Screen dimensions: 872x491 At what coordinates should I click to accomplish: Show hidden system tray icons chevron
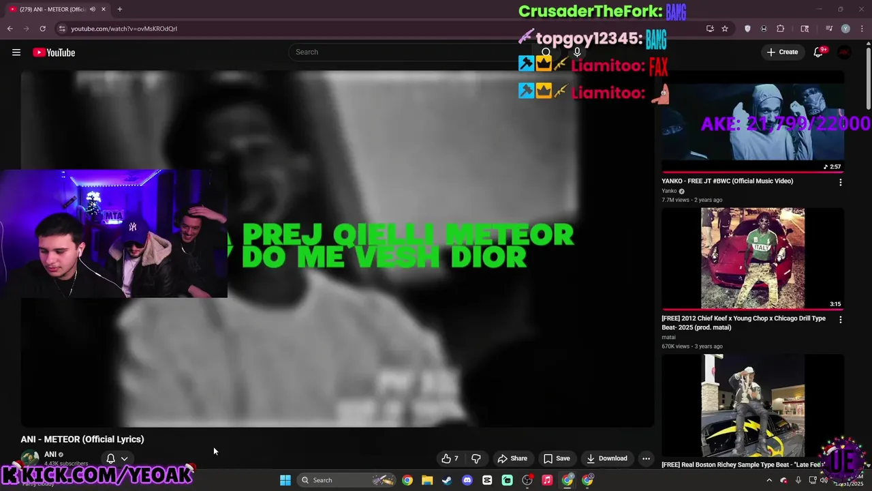[769, 480]
